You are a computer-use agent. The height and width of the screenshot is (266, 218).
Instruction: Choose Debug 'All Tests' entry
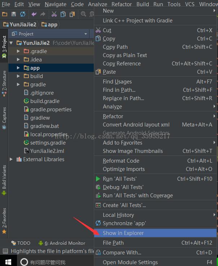[155, 187]
